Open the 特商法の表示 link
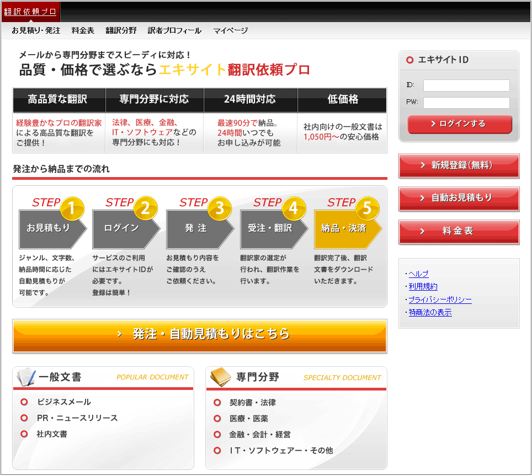 430,313
